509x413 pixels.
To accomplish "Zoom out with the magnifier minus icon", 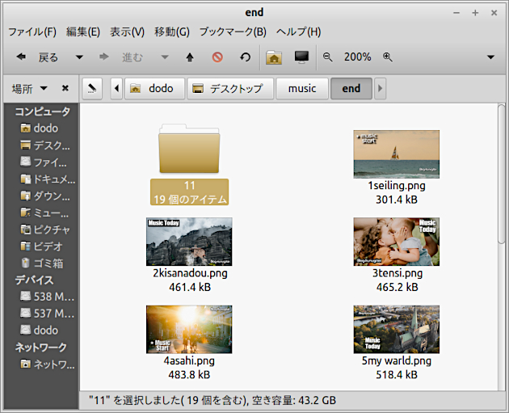I will [x=327, y=57].
